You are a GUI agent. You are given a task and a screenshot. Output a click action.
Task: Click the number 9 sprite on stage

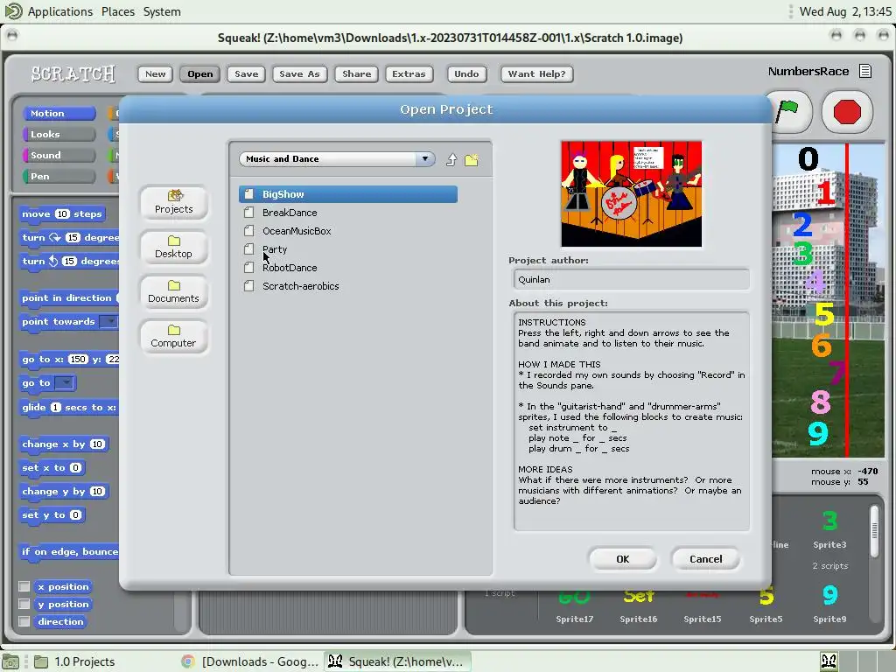coord(818,433)
